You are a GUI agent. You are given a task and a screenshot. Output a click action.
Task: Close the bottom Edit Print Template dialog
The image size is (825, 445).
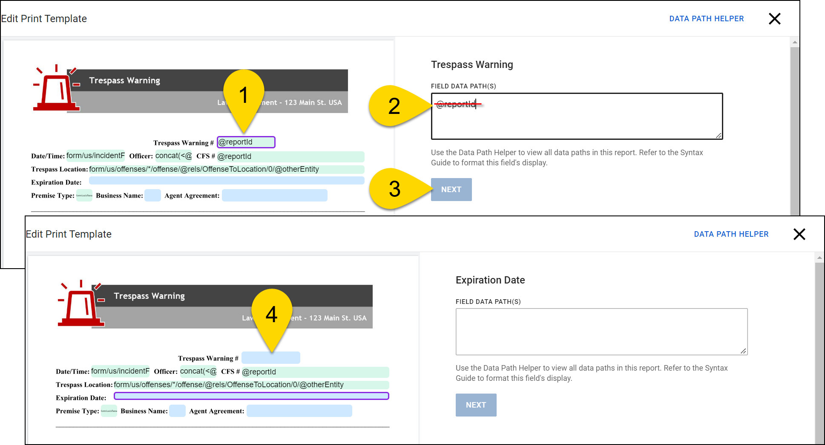click(x=799, y=234)
